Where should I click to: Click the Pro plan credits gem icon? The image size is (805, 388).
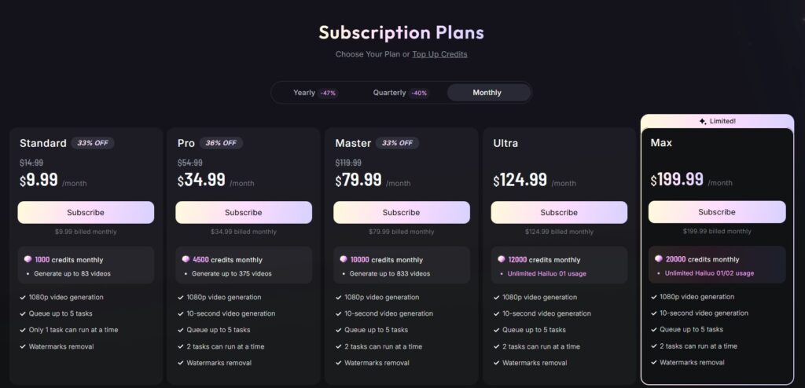pos(186,259)
